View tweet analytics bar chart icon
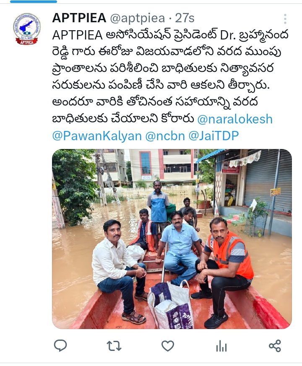This screenshot has height=366, width=302. [x=221, y=346]
